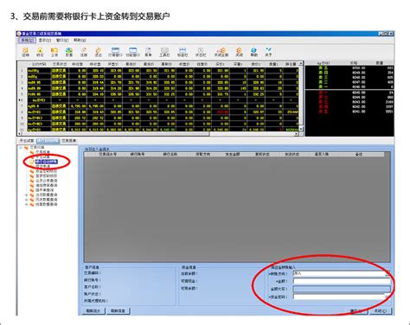Viewport: 410px width, 325px height.
Task: Click the 交易流水号 column header
Action: point(107,155)
